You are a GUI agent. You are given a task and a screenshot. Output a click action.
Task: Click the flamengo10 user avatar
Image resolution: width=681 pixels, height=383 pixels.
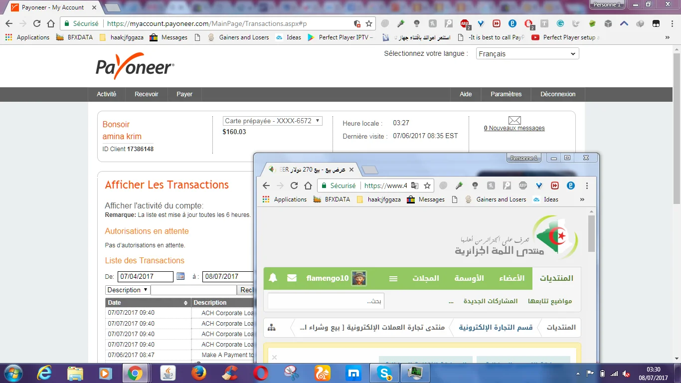[359, 278]
